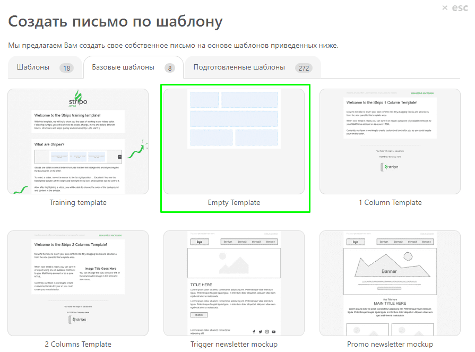
Task: Click the Twitter icon in Trigger mockup footer
Action: pos(261,331)
